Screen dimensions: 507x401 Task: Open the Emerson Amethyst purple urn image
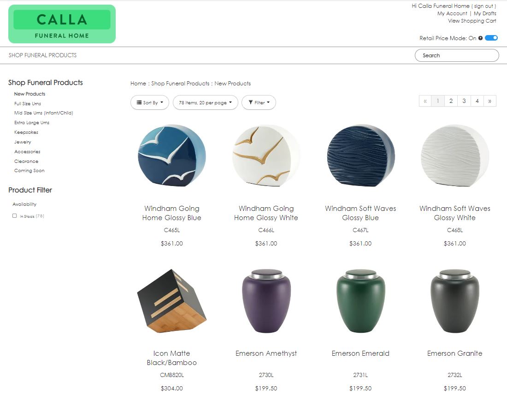[266, 301]
